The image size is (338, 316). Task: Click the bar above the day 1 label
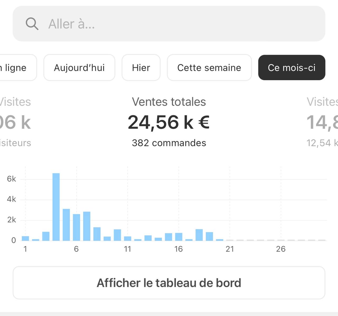[25, 238]
